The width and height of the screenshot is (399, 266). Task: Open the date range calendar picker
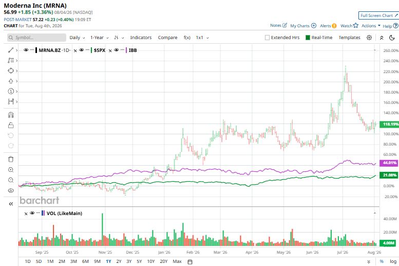tap(190, 262)
